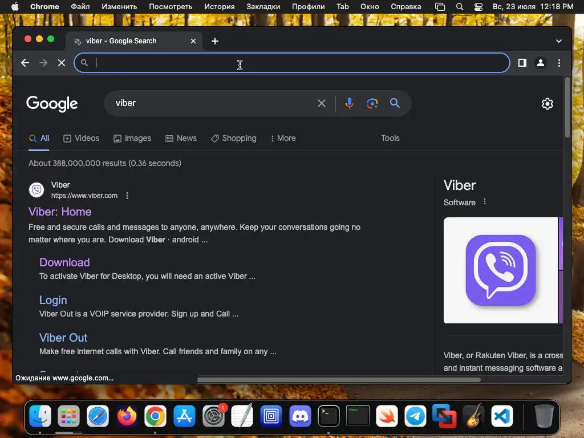Open the options dots beside viber.com URL
The image size is (584, 438).
[x=127, y=196]
